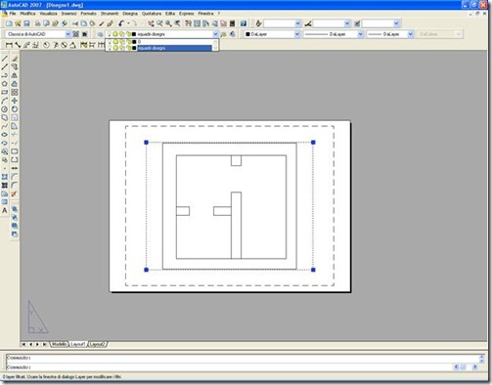Screen dimensions: 492x385
Task: Open the Modifica menu
Action: tap(27, 14)
